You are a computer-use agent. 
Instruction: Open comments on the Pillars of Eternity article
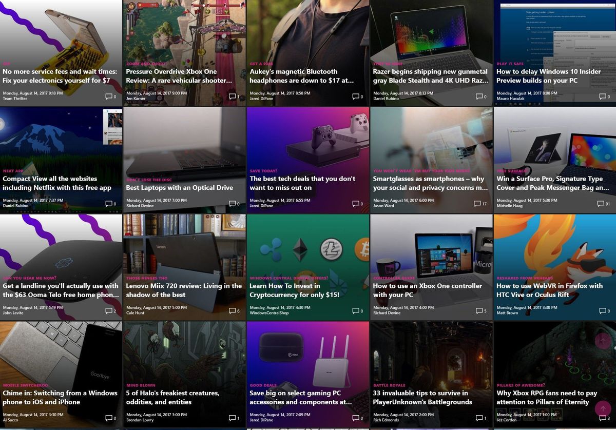coord(602,418)
